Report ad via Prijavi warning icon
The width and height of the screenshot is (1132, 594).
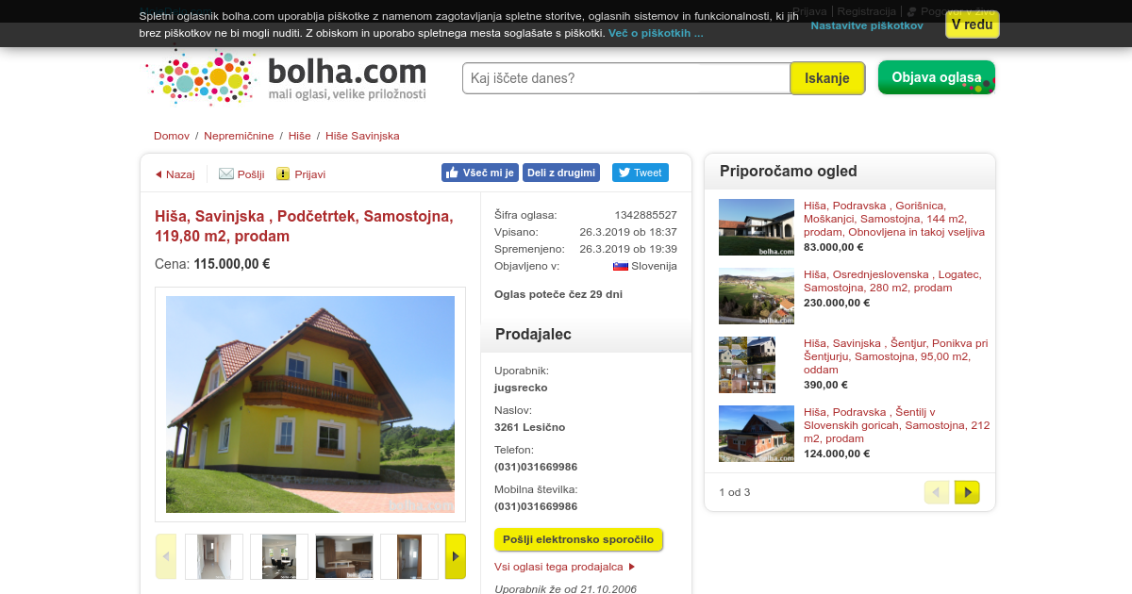(283, 173)
